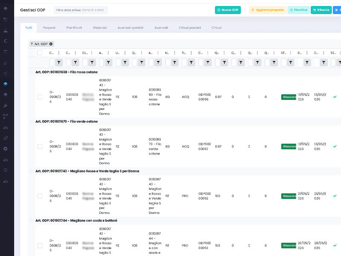Open column menu dots for CL. column
Screen dimensions: 341x256
tap(92, 53)
